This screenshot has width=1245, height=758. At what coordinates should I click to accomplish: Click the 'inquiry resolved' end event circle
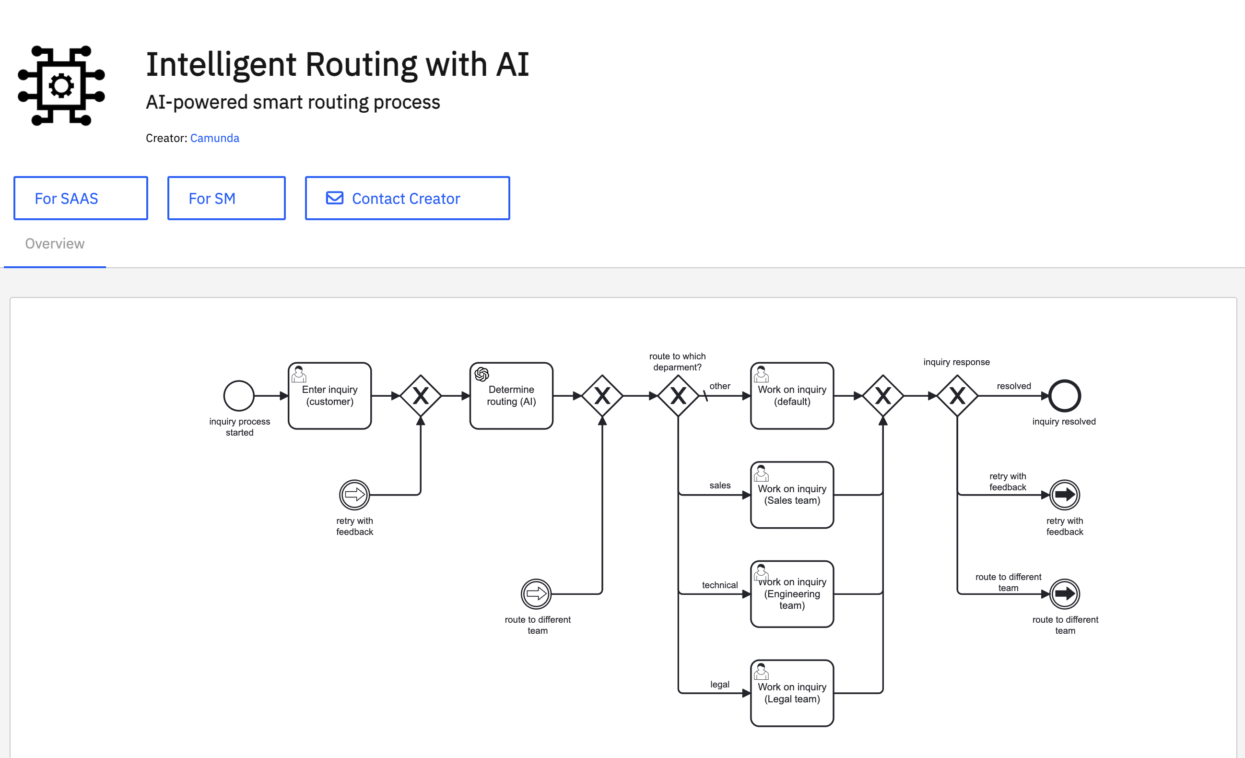pos(1064,396)
